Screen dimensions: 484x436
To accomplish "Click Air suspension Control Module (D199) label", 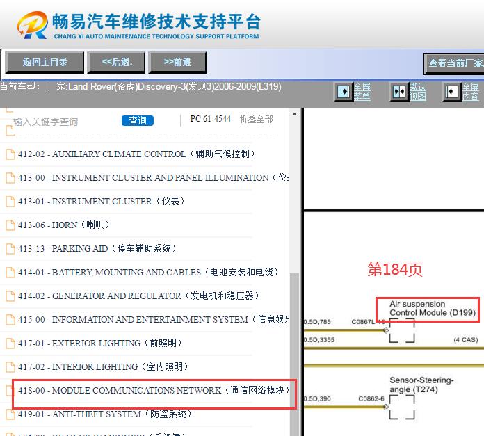I will click(x=432, y=308).
